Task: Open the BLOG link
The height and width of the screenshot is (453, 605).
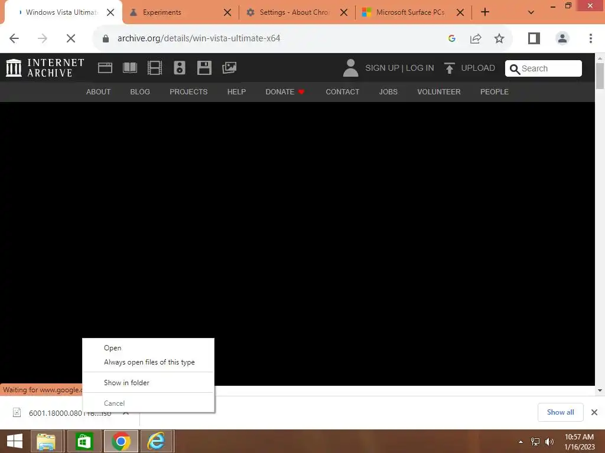Action: 140,91
